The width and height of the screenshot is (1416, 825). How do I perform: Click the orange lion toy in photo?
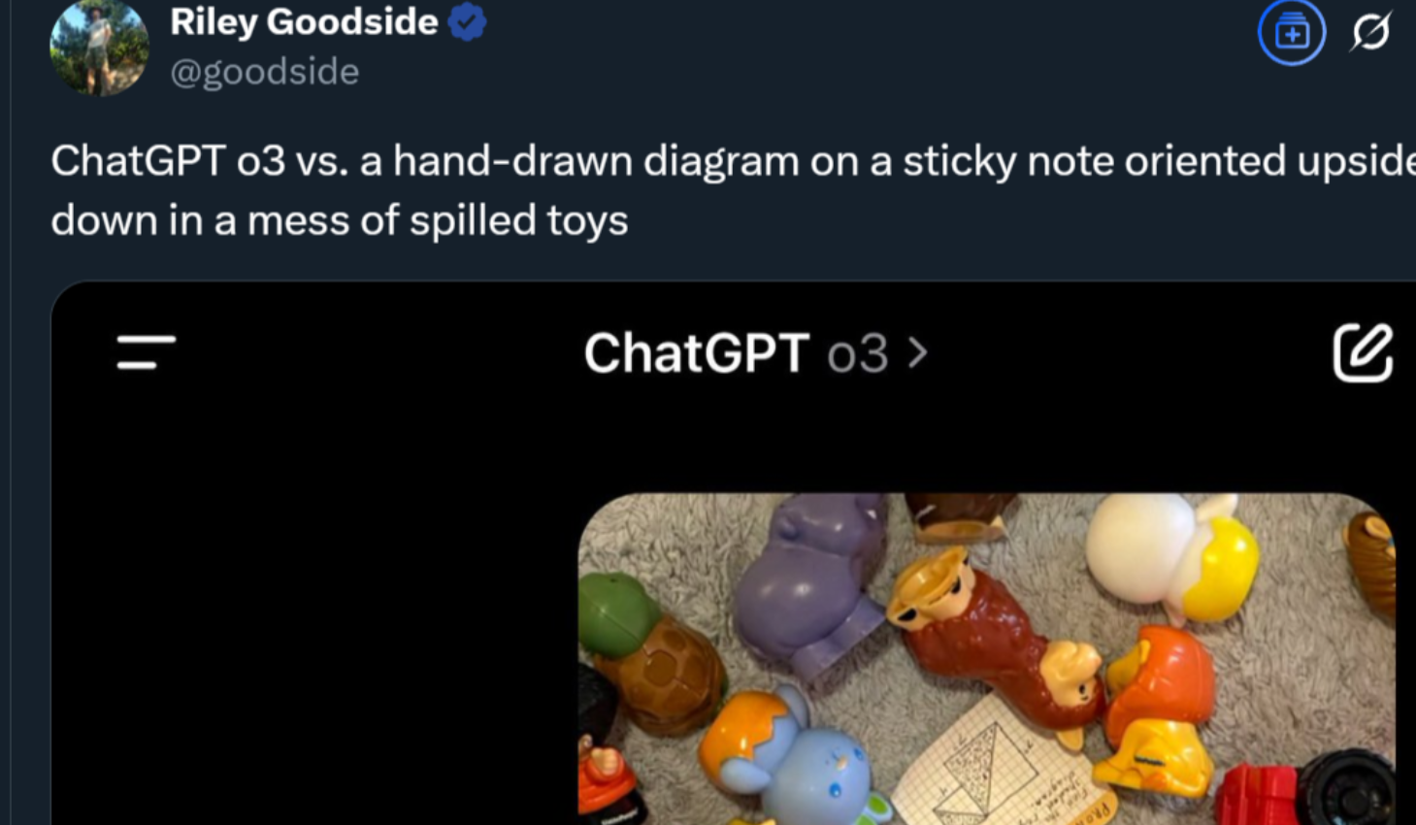(1158, 710)
